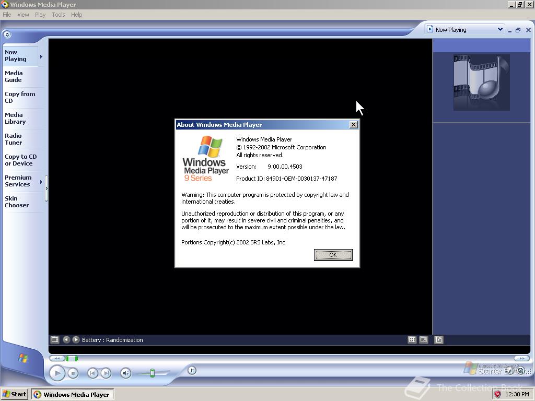Image resolution: width=535 pixels, height=401 pixels.
Task: Close the About Windows Media Player dialog
Action: 354,124
